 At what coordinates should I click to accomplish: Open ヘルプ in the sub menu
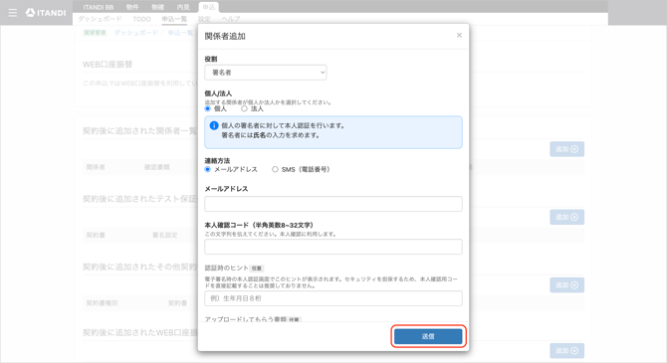pos(231,19)
